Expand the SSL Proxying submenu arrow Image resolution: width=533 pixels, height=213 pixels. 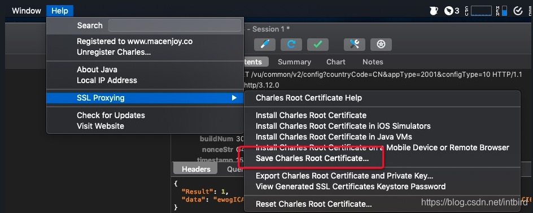(234, 98)
